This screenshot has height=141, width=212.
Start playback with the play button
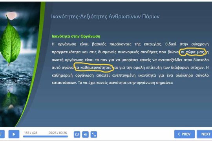point(14,134)
